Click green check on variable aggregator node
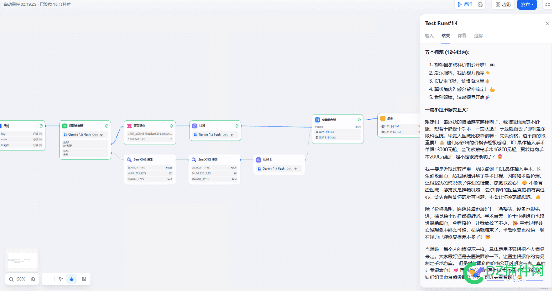The width and height of the screenshot is (552, 291). point(359,120)
